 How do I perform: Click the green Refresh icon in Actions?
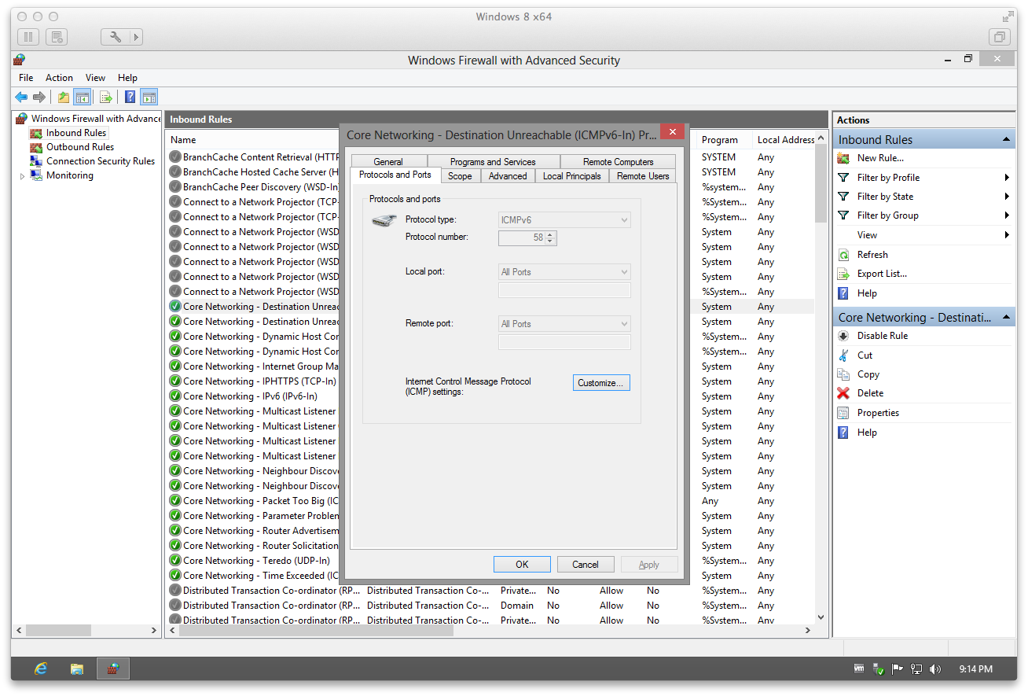click(x=843, y=255)
